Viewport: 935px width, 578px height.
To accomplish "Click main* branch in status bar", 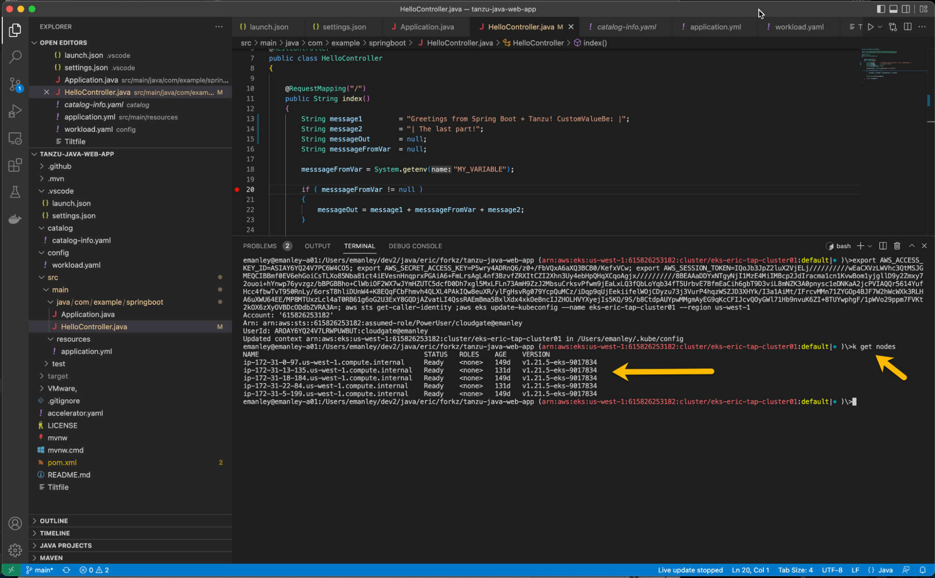I will (40, 570).
